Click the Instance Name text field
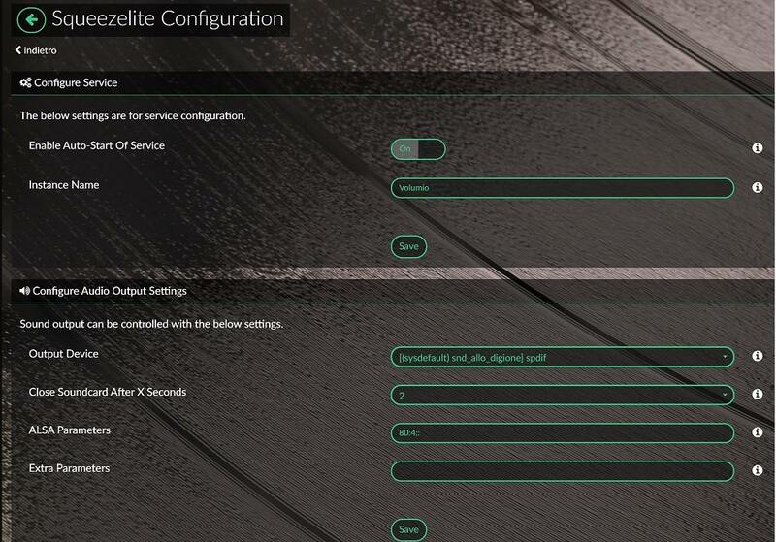Image resolution: width=776 pixels, height=542 pixels. (x=562, y=188)
